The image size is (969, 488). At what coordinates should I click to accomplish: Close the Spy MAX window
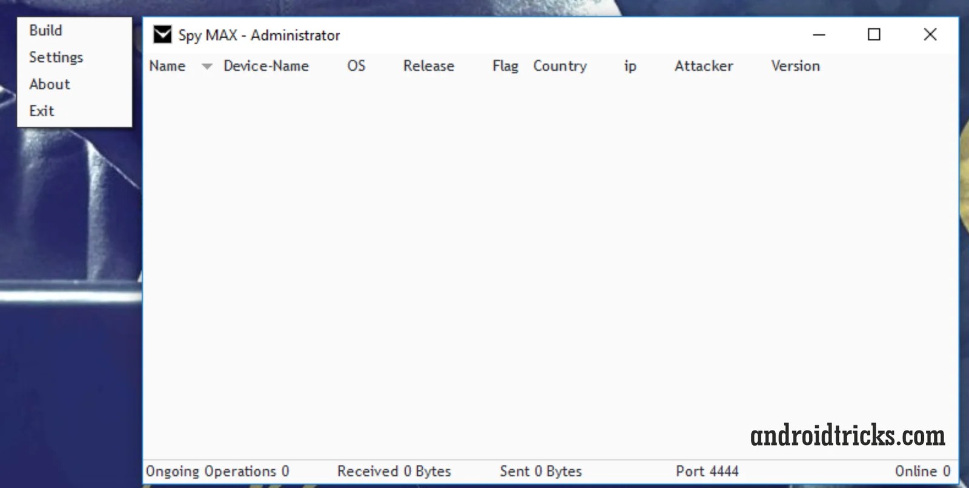tap(930, 35)
